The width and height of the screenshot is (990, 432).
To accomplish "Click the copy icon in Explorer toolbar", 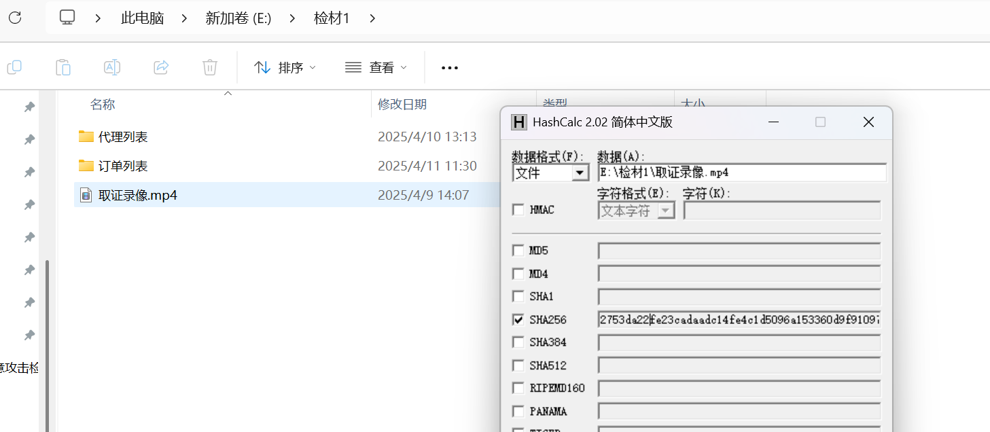I will 14,67.
